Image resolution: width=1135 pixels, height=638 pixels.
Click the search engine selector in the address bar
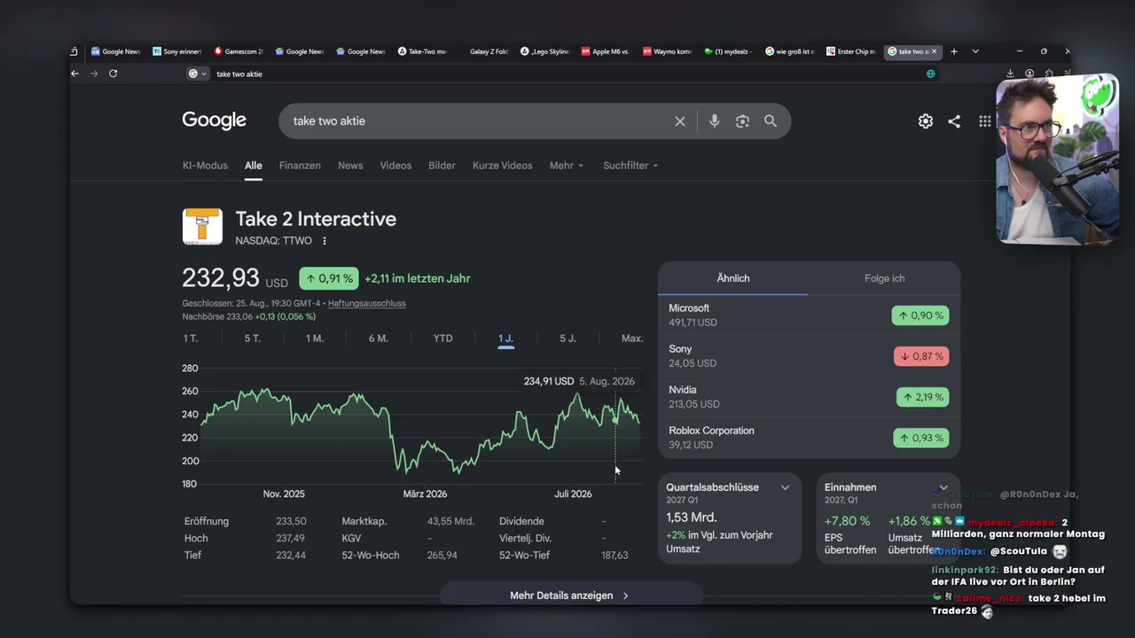point(198,74)
